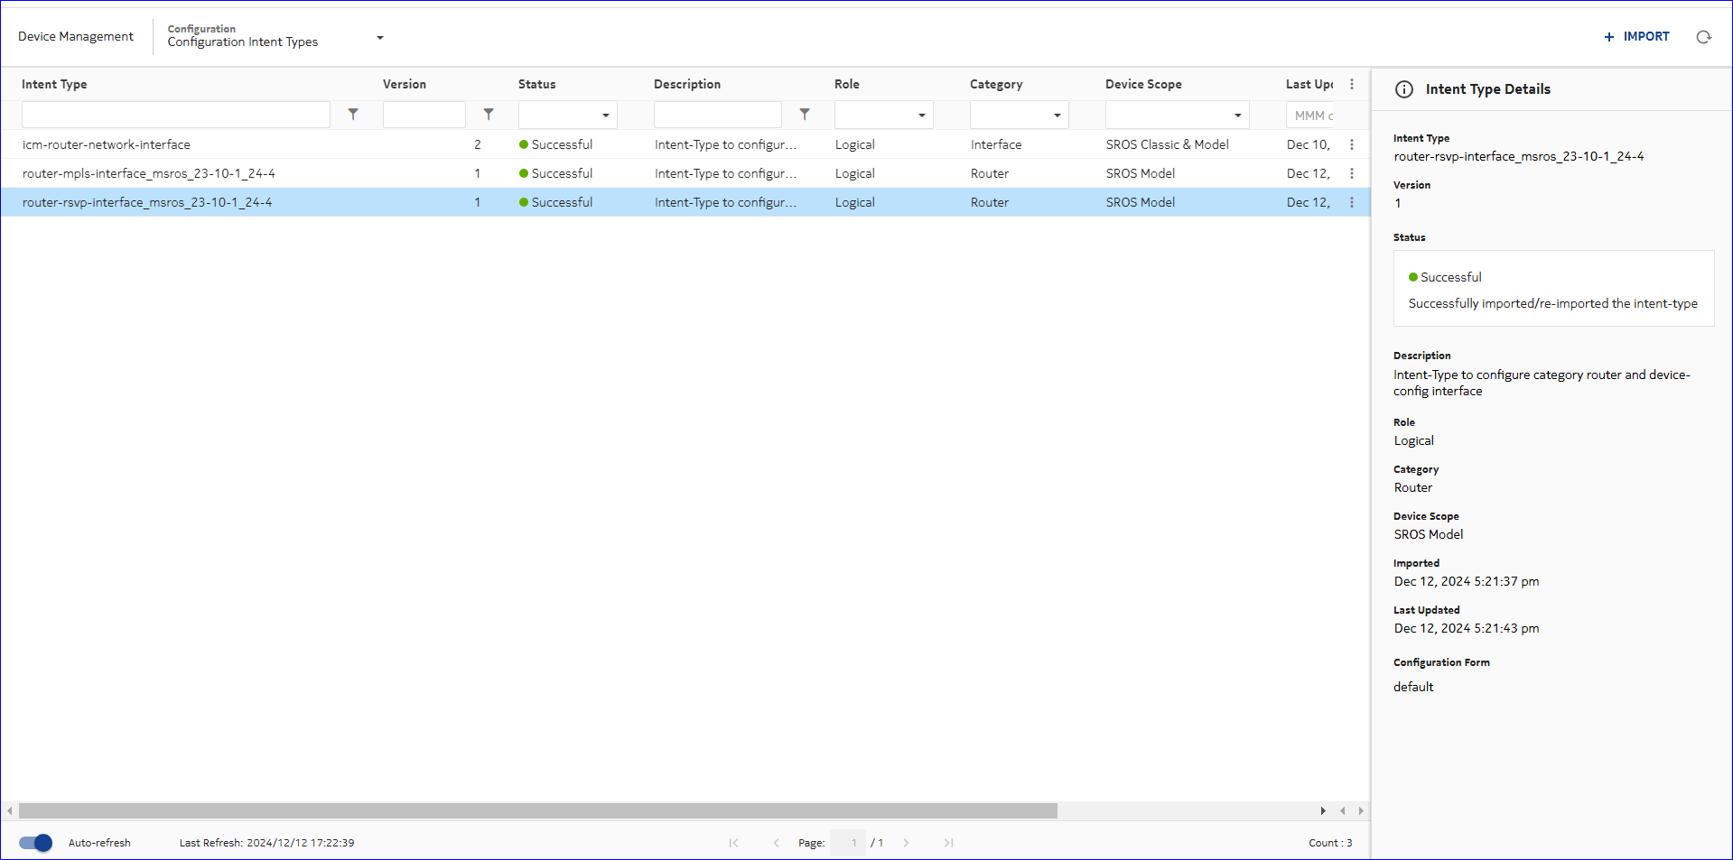Open row actions for icm-router-network-interface
Viewport: 1733px width, 860px height.
point(1351,144)
